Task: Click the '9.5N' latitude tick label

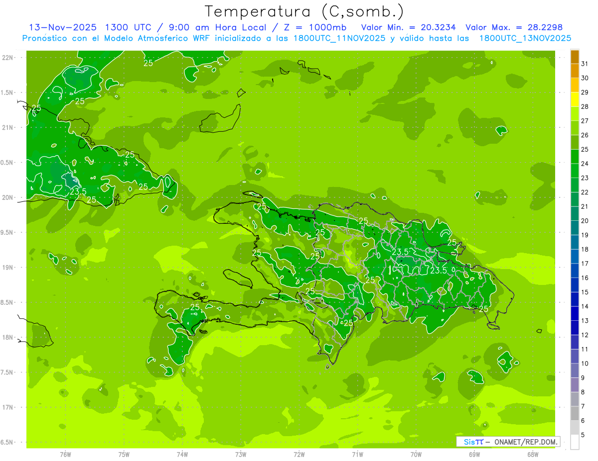Action: tap(7, 232)
